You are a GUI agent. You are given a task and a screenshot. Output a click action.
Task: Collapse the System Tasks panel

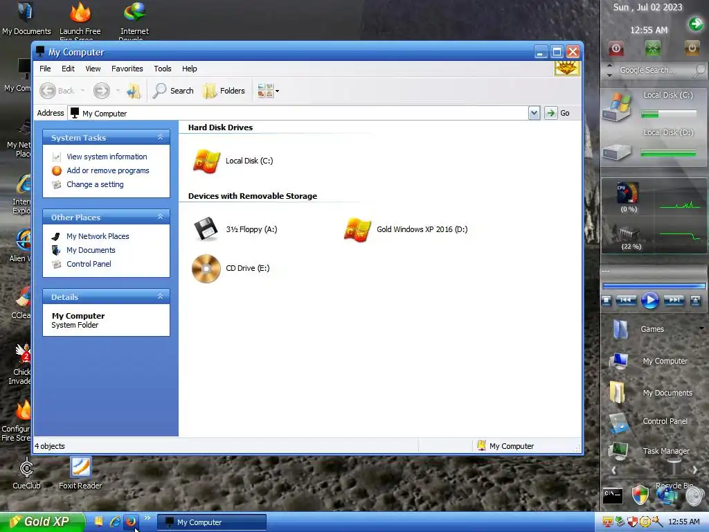coord(160,138)
